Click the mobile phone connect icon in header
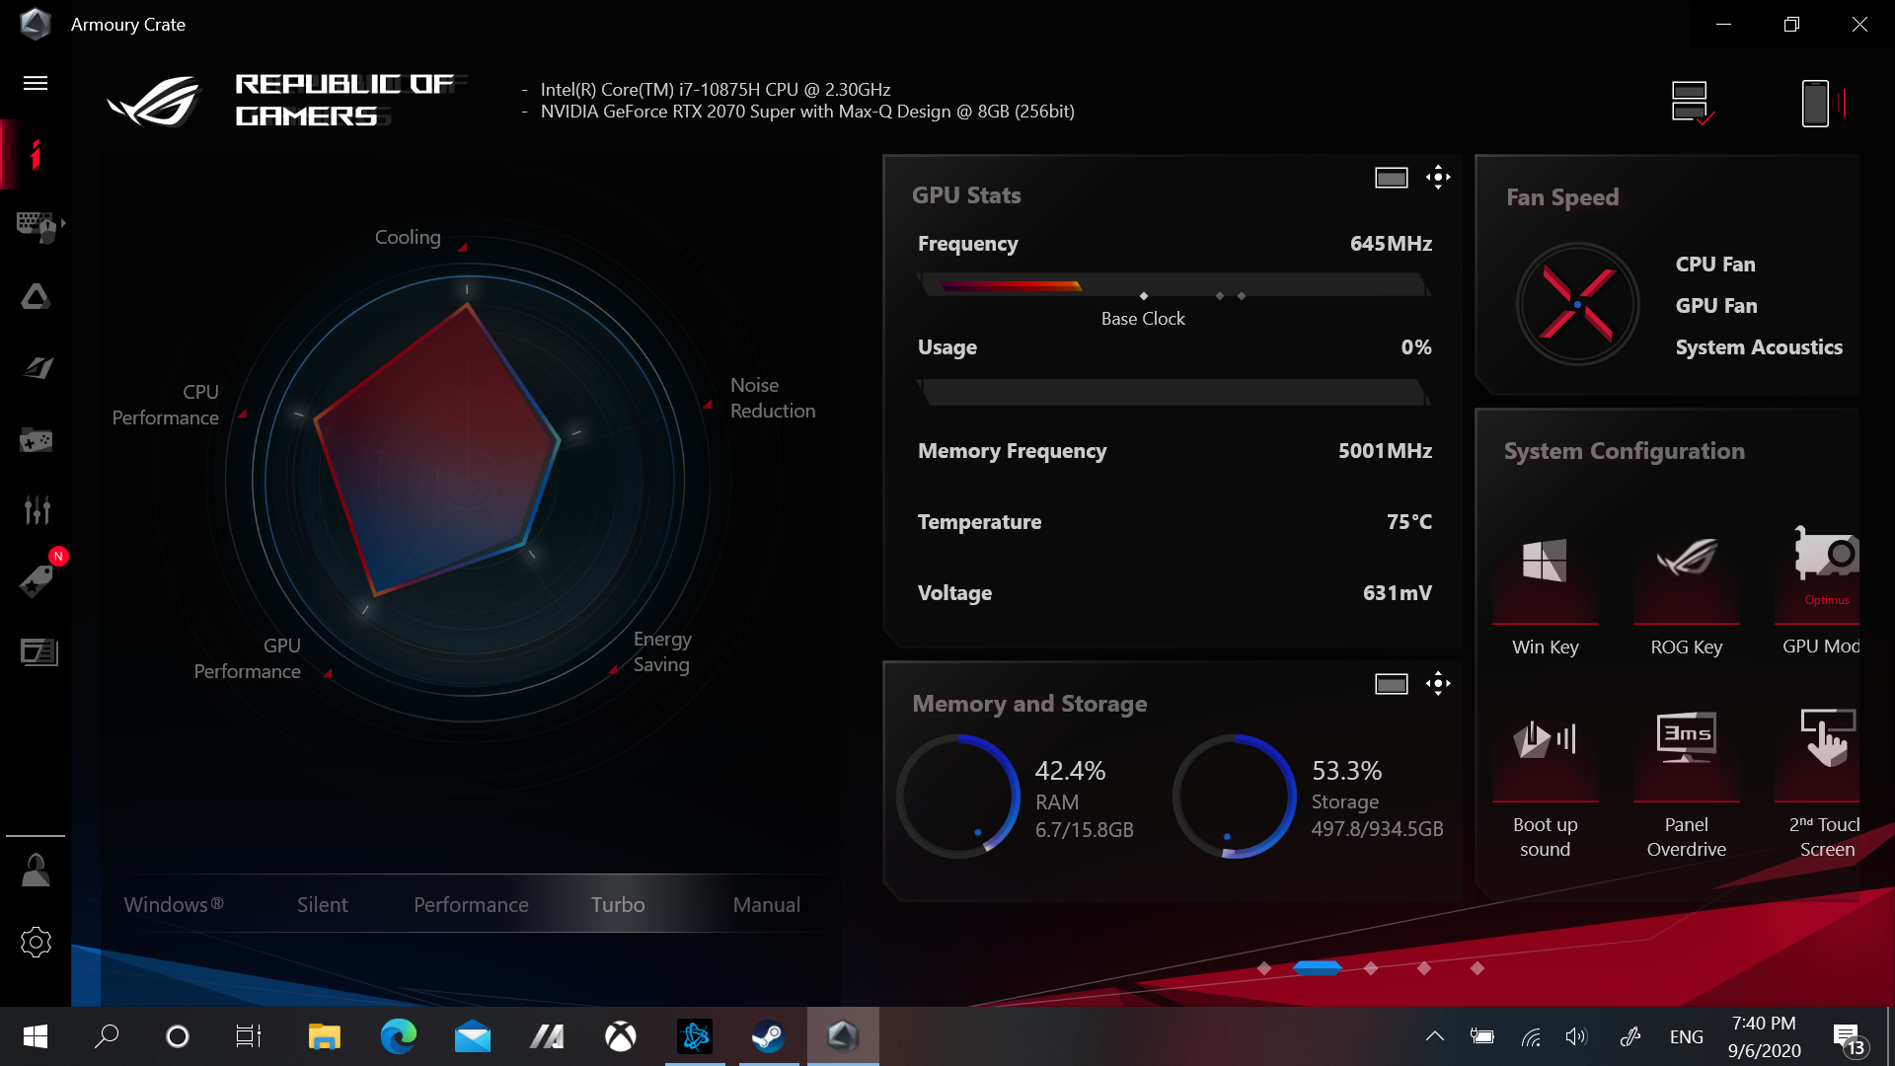 (1822, 103)
